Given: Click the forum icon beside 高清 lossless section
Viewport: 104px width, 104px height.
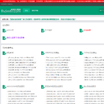Looking at the screenshot, I should pos(43,87).
